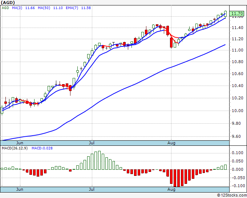Click the last green MACD histogram bar
The image size is (247, 198).
[226, 167]
